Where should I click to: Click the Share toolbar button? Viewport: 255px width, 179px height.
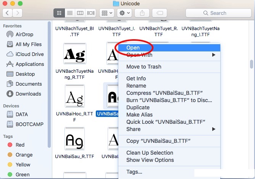pyautogui.click(x=142, y=13)
